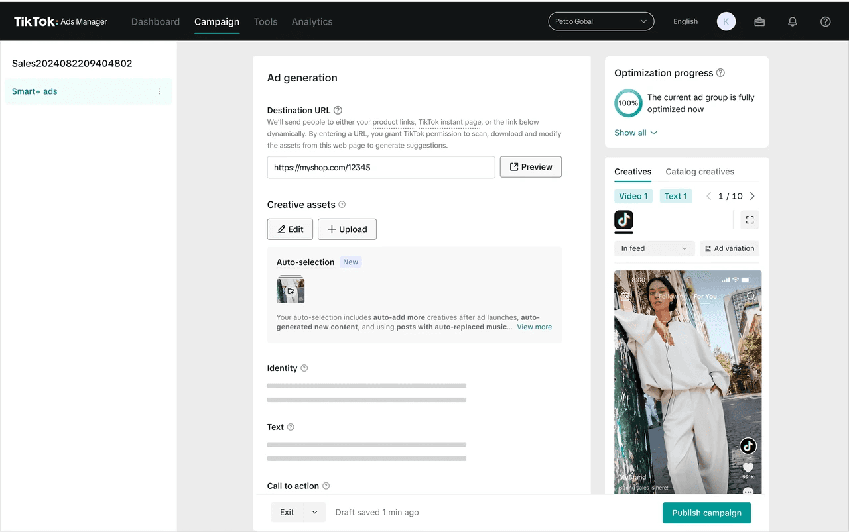
Task: Open the English language selector
Action: (685, 21)
